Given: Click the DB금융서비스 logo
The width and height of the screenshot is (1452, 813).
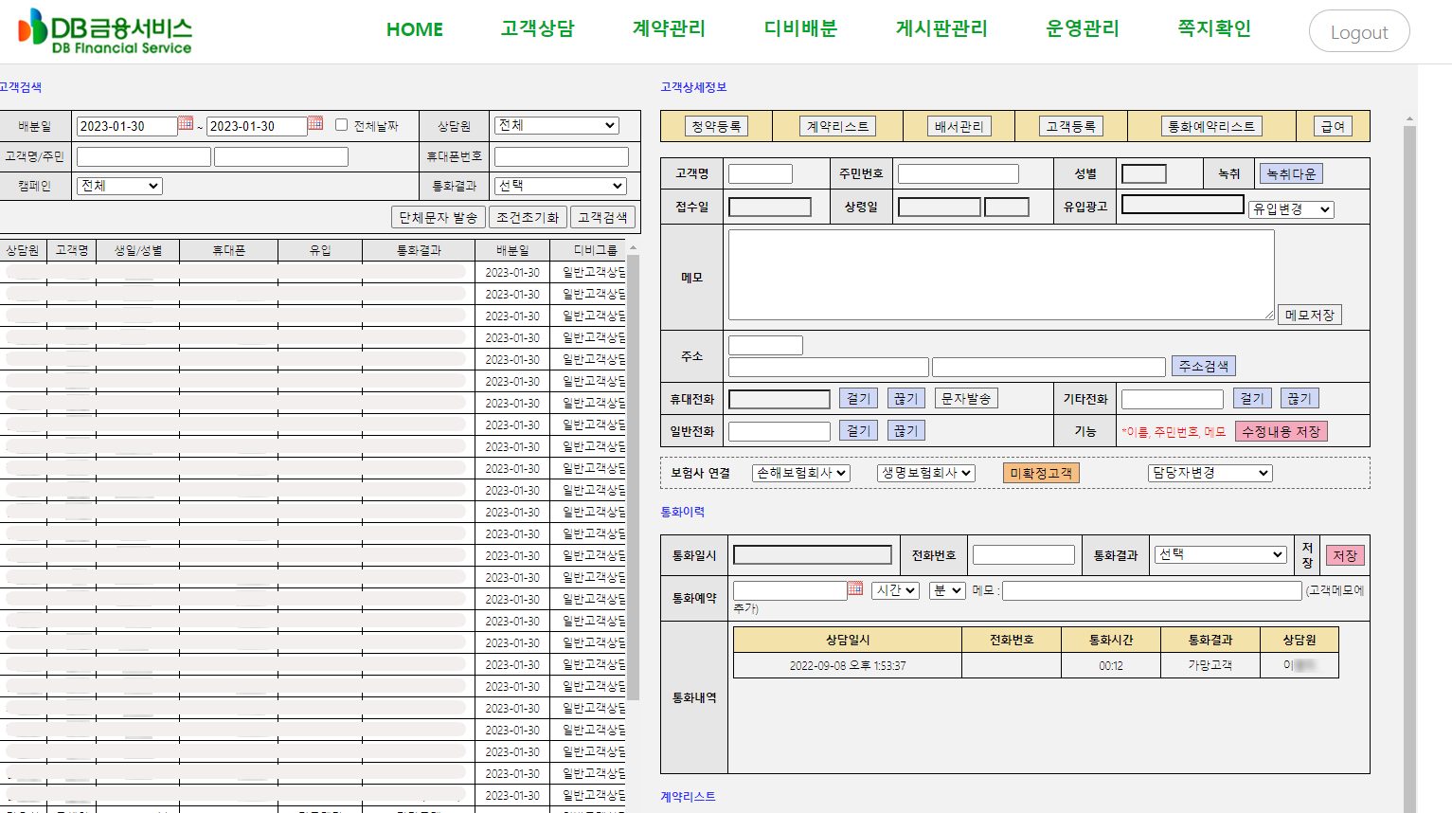Looking at the screenshot, I should 105,31.
